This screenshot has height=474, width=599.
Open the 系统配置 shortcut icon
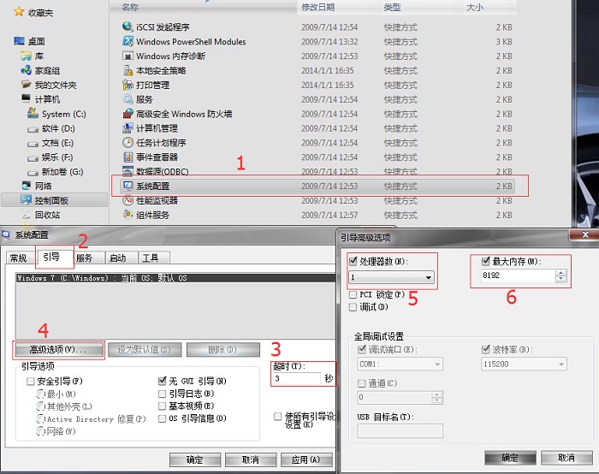coord(128,186)
